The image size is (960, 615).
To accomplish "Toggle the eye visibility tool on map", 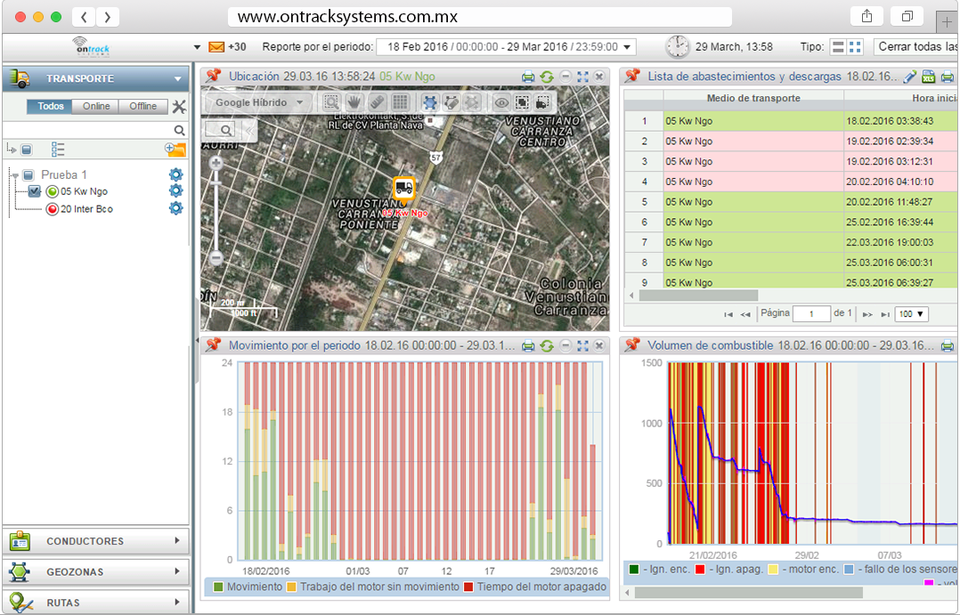I will click(x=501, y=102).
